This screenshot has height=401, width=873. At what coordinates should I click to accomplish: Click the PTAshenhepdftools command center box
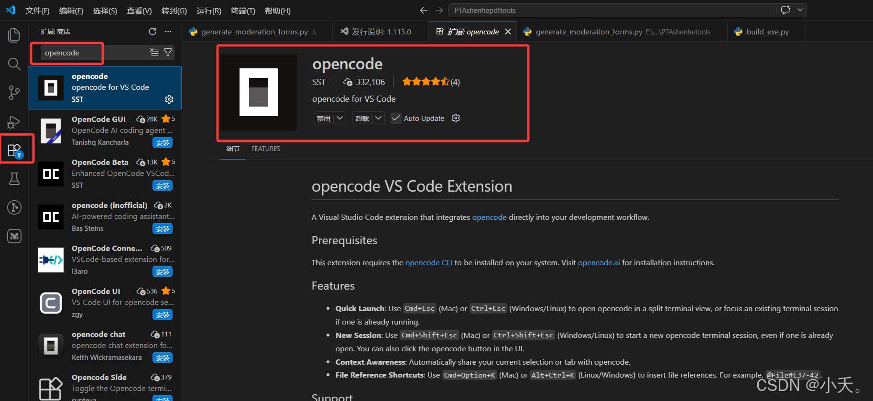tap(612, 10)
